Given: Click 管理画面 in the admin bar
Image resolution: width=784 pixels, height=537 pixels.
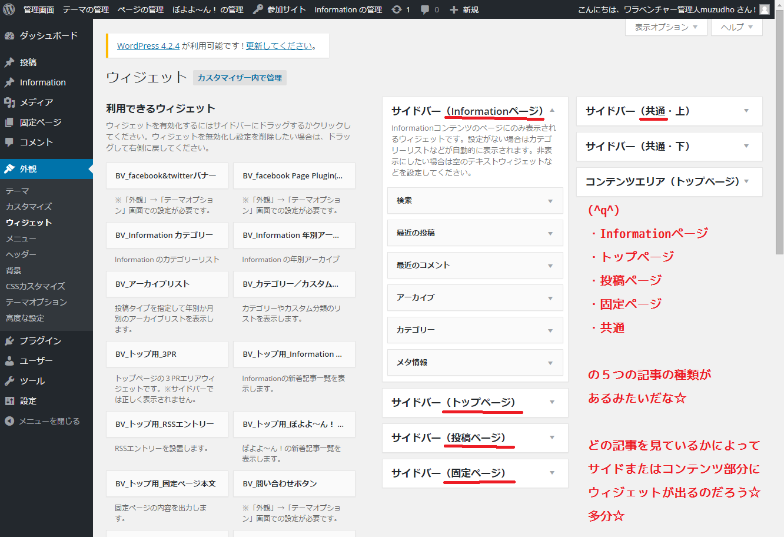Looking at the screenshot, I should (39, 9).
